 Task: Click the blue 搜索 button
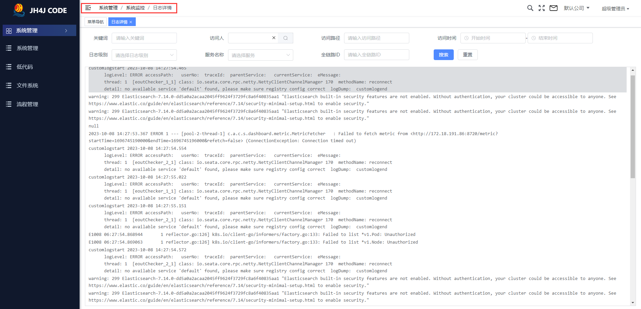[x=443, y=55]
